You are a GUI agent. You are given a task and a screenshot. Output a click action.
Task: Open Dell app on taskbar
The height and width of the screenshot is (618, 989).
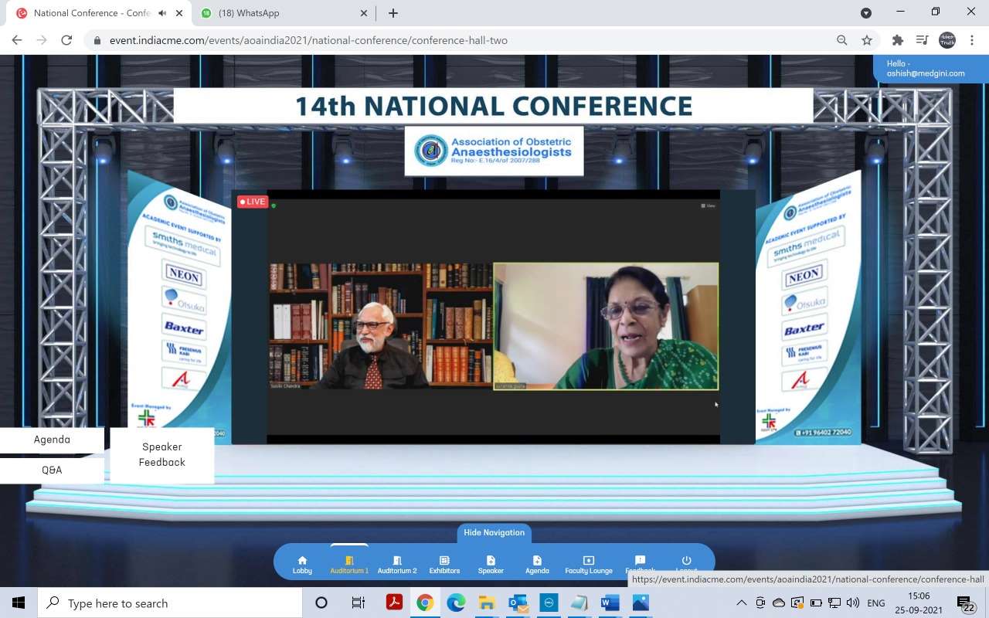point(549,603)
